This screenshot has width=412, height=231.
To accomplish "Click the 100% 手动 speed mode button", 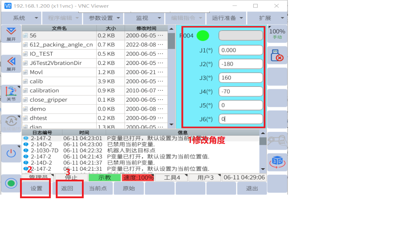I will pos(277,34).
